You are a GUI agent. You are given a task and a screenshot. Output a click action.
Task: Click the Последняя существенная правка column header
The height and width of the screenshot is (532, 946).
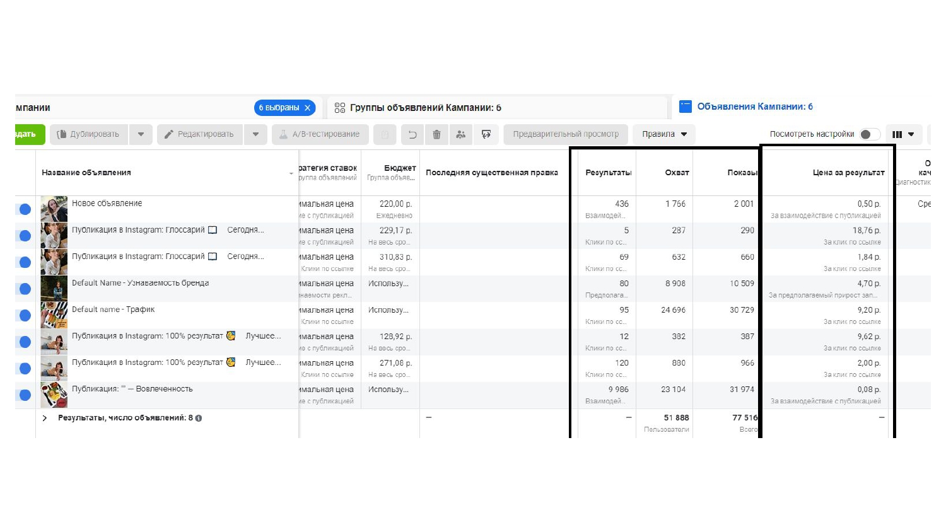(491, 173)
